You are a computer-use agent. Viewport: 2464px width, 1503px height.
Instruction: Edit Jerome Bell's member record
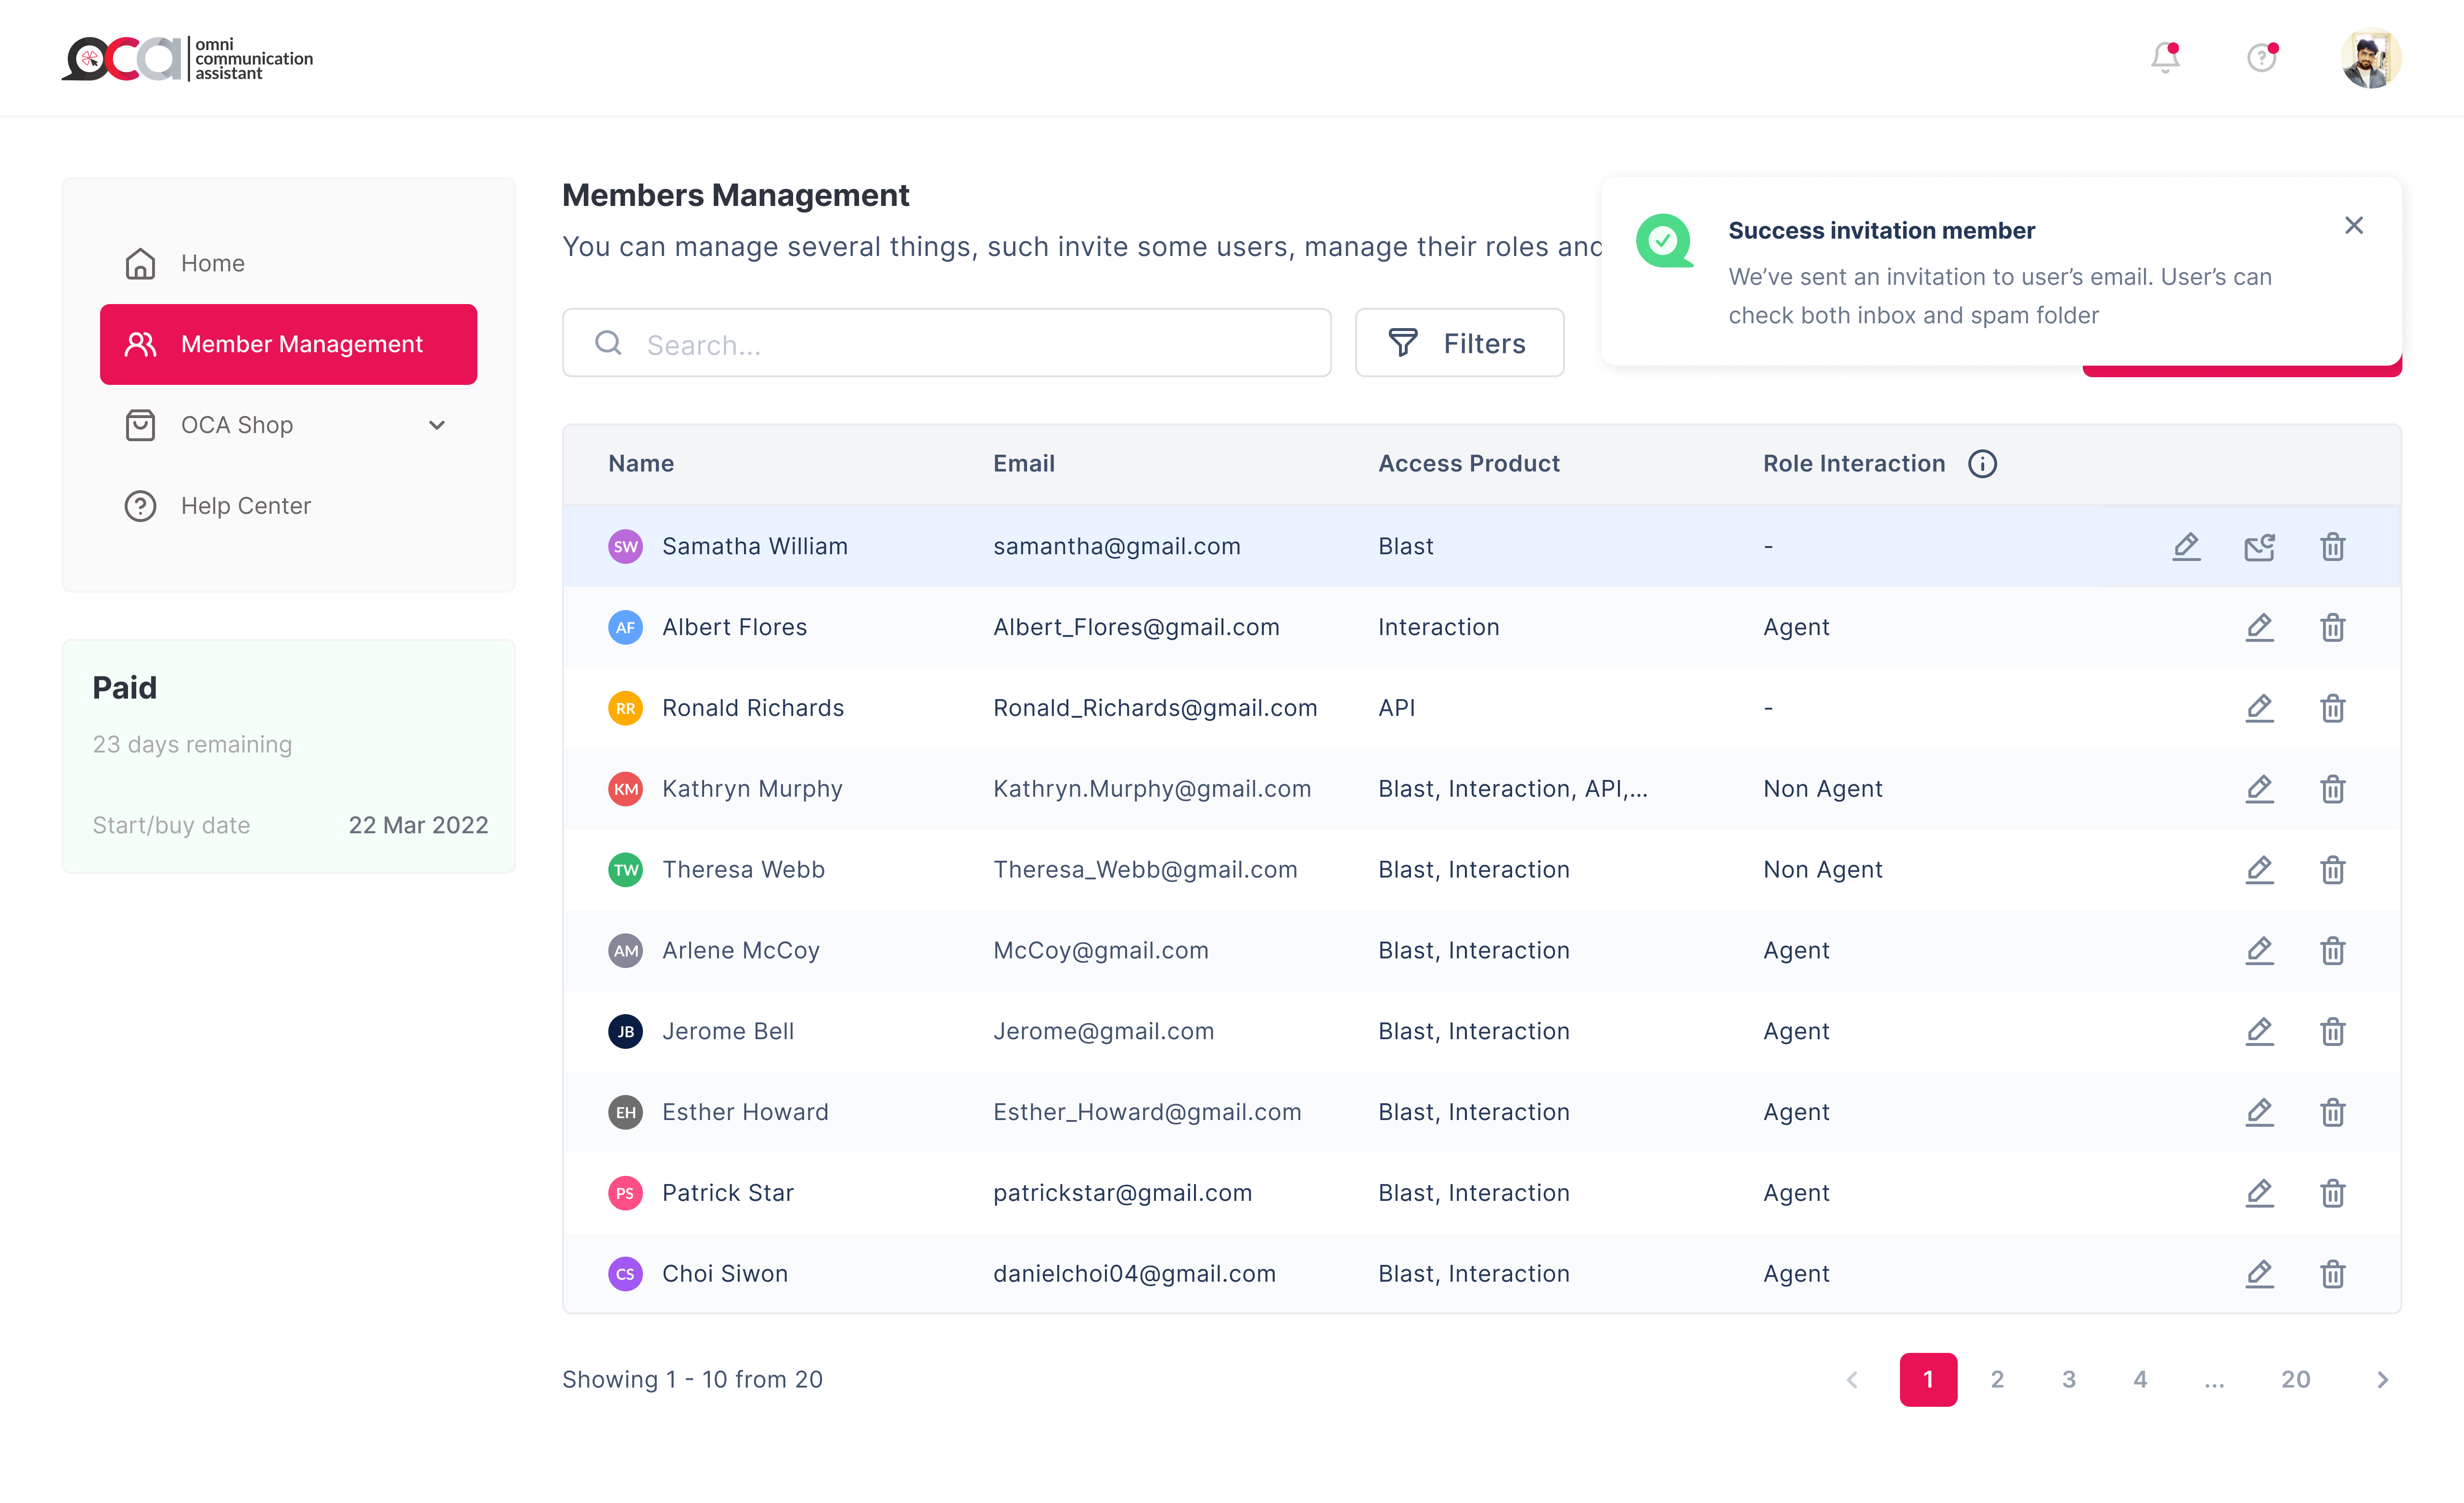pos(2259,1031)
